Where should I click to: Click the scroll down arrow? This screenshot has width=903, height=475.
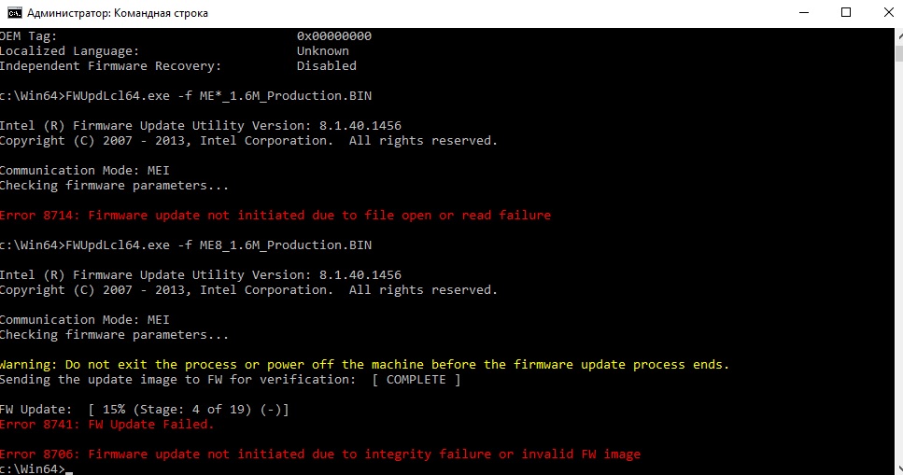click(x=895, y=467)
